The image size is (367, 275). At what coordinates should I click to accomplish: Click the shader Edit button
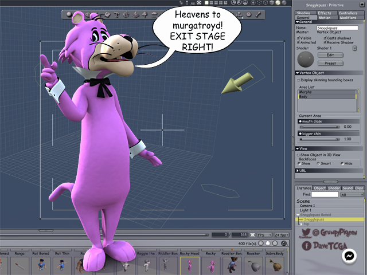tap(330, 55)
